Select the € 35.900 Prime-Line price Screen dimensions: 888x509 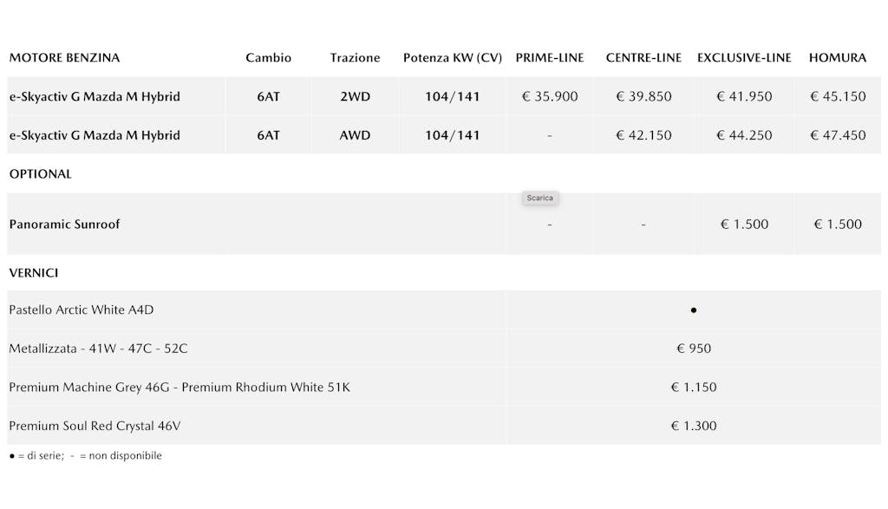550,96
